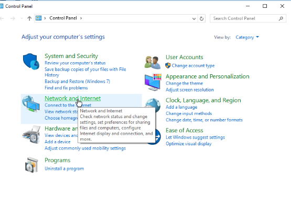Click Change the theme link
291x209 pixels.
(x=184, y=83)
